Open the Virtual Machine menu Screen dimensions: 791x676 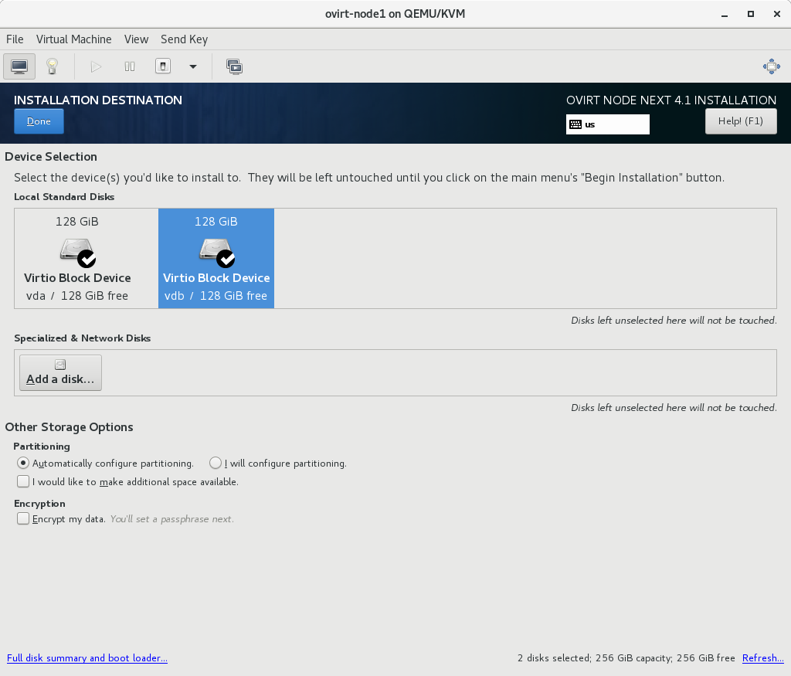pyautogui.click(x=73, y=39)
